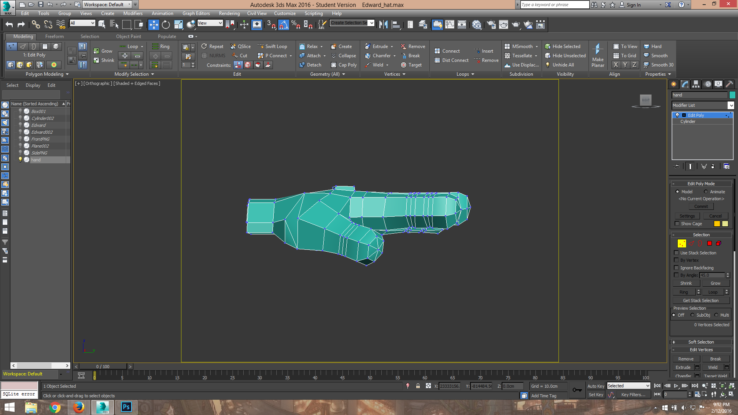The height and width of the screenshot is (415, 738).
Task: Click the QSlice tool
Action: tap(240, 46)
